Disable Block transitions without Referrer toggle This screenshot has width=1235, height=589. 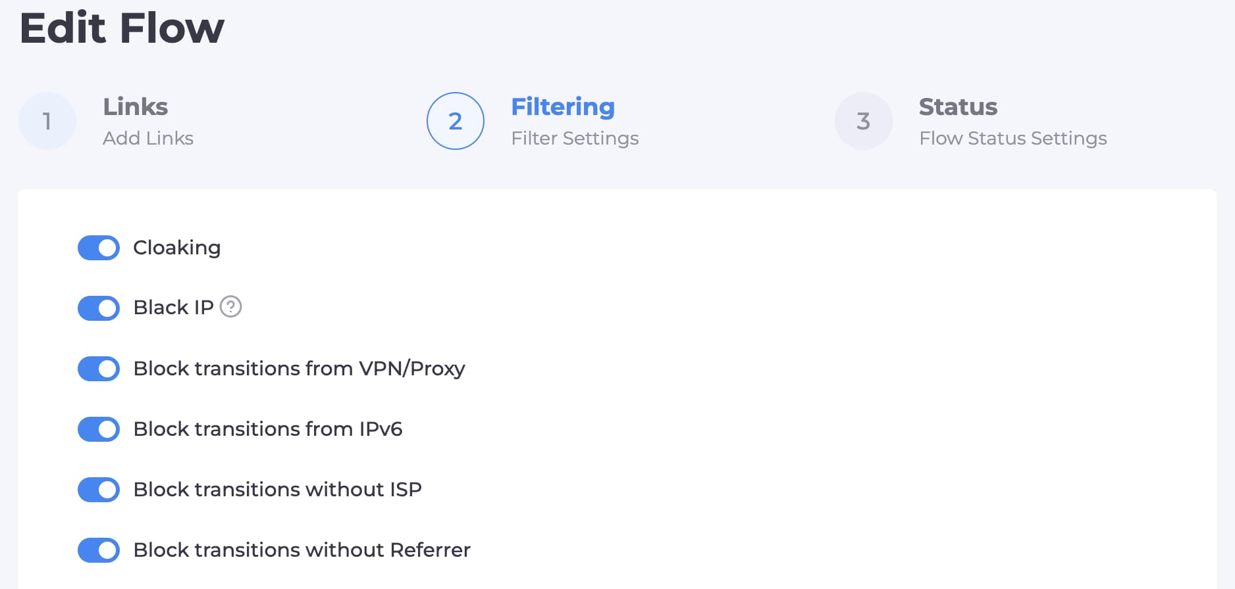(99, 550)
